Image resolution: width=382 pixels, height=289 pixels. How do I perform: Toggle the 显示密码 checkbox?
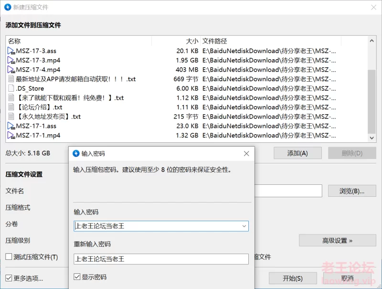(x=77, y=277)
